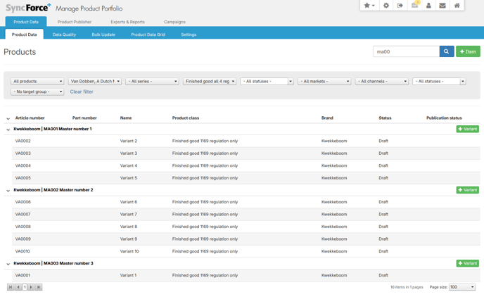Click the green + Item button
Screen dimensions: 484x297
tap(468, 51)
